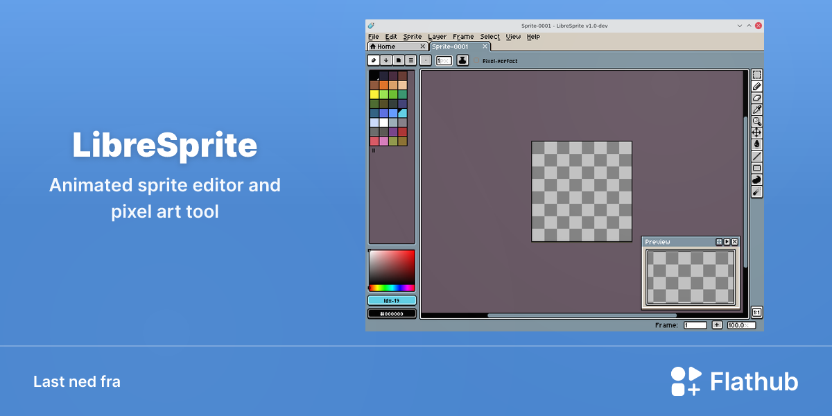Click the vertical canvas scrollbar

(745, 192)
